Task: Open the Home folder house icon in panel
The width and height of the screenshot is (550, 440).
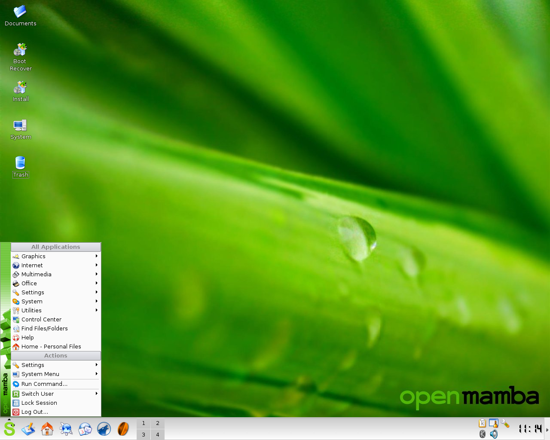Action: coord(47,429)
